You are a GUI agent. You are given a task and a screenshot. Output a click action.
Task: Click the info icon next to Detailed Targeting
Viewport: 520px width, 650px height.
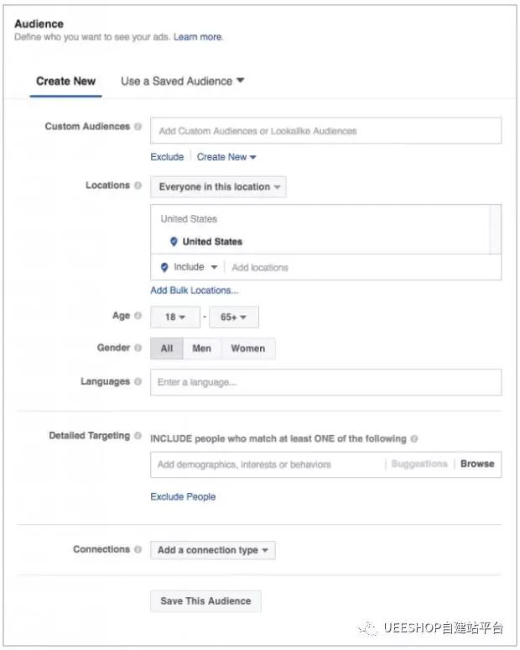138,436
